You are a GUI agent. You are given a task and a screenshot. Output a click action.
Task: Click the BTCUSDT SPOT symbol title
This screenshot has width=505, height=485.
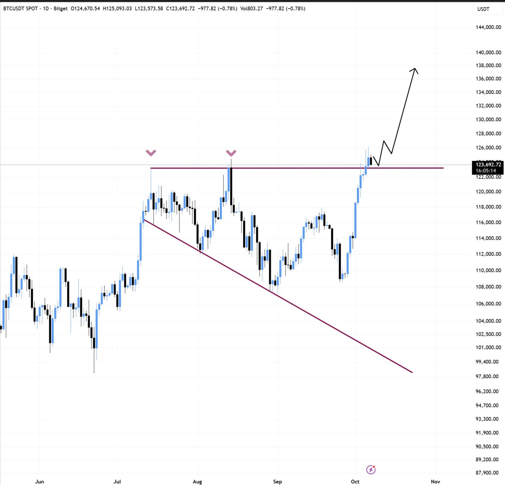[x=21, y=9]
